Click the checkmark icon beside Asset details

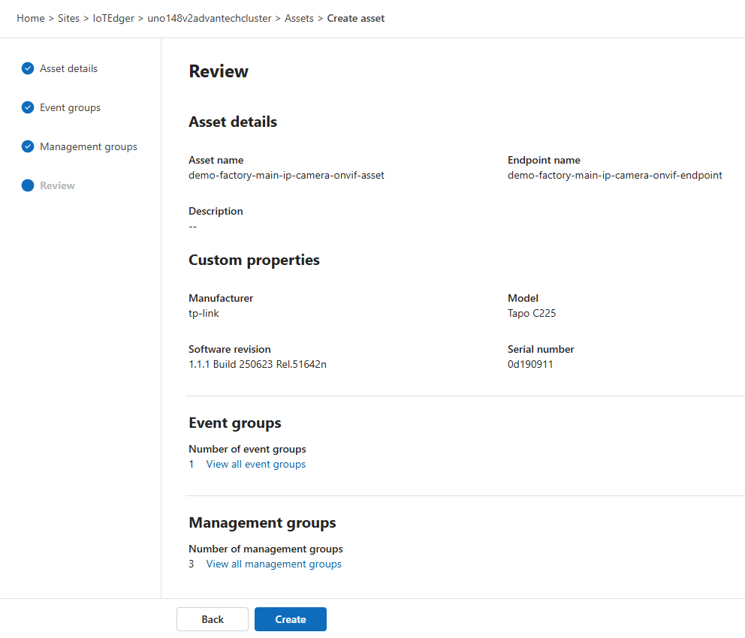point(28,68)
